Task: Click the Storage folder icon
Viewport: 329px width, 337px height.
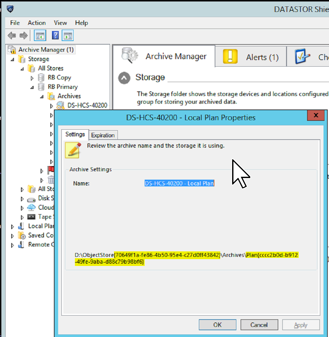Action: (x=22, y=59)
